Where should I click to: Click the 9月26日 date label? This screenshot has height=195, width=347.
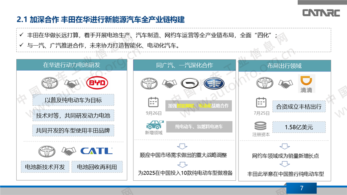[x=153, y=113]
